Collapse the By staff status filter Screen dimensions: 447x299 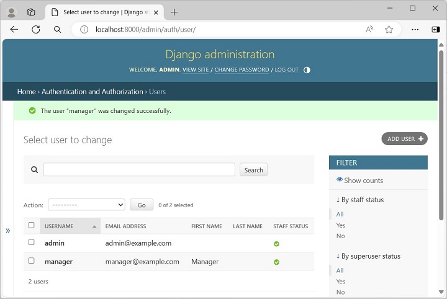point(359,200)
